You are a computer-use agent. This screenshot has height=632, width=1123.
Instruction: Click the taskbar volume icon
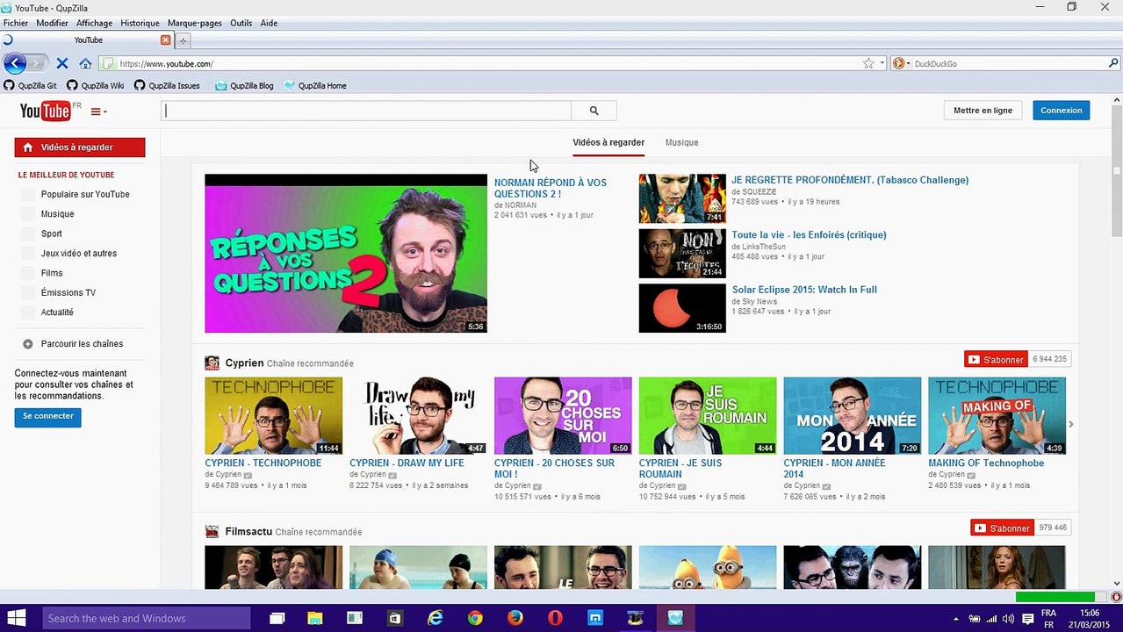point(1008,619)
